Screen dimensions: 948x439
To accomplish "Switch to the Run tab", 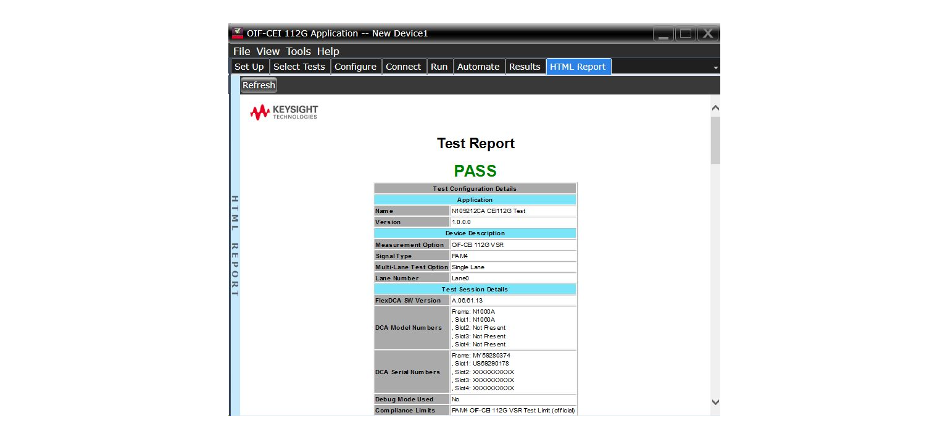I will 439,66.
